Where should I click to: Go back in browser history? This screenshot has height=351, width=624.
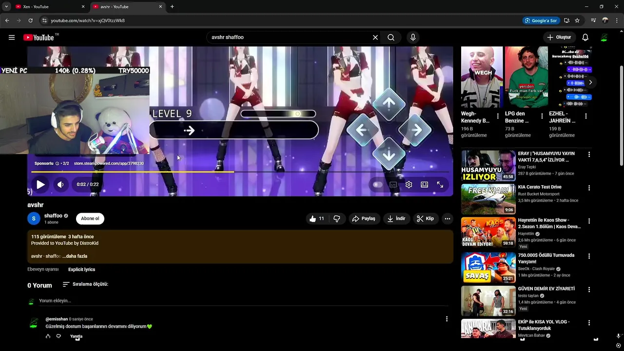(x=7, y=20)
